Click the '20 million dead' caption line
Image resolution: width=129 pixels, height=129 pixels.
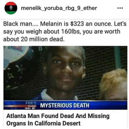point(34,39)
